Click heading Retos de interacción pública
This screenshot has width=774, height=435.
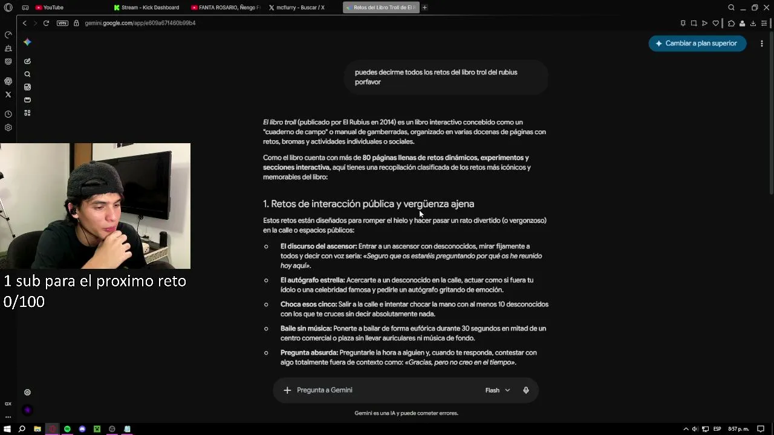point(368,204)
